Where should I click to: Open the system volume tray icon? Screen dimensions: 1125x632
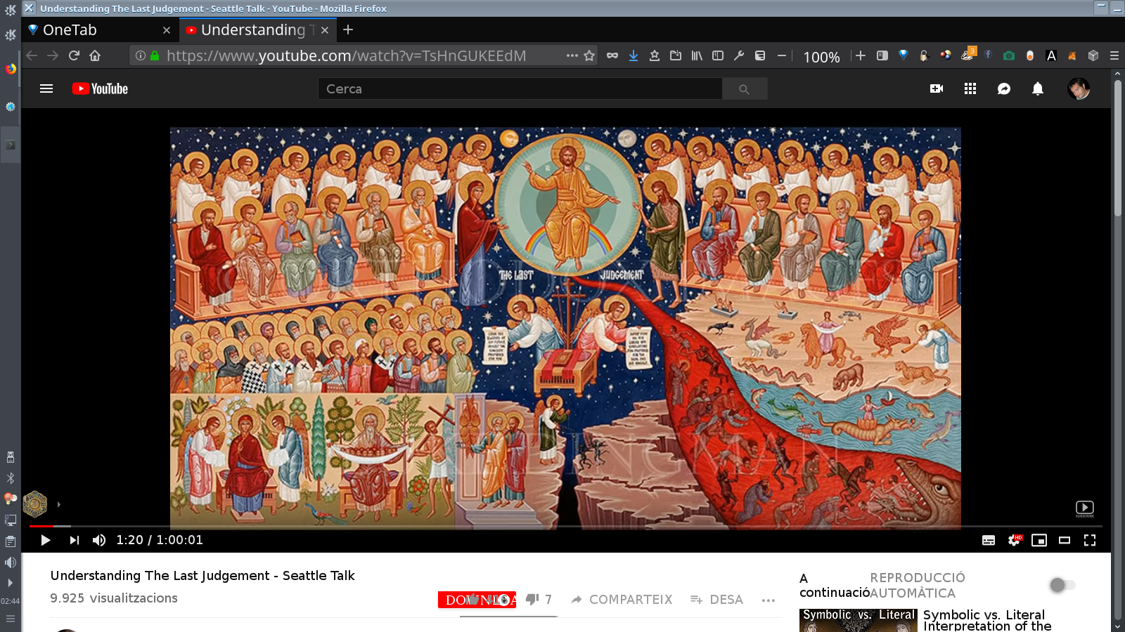11,562
